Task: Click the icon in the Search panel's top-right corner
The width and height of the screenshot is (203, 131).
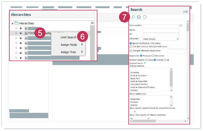Action: point(185,12)
